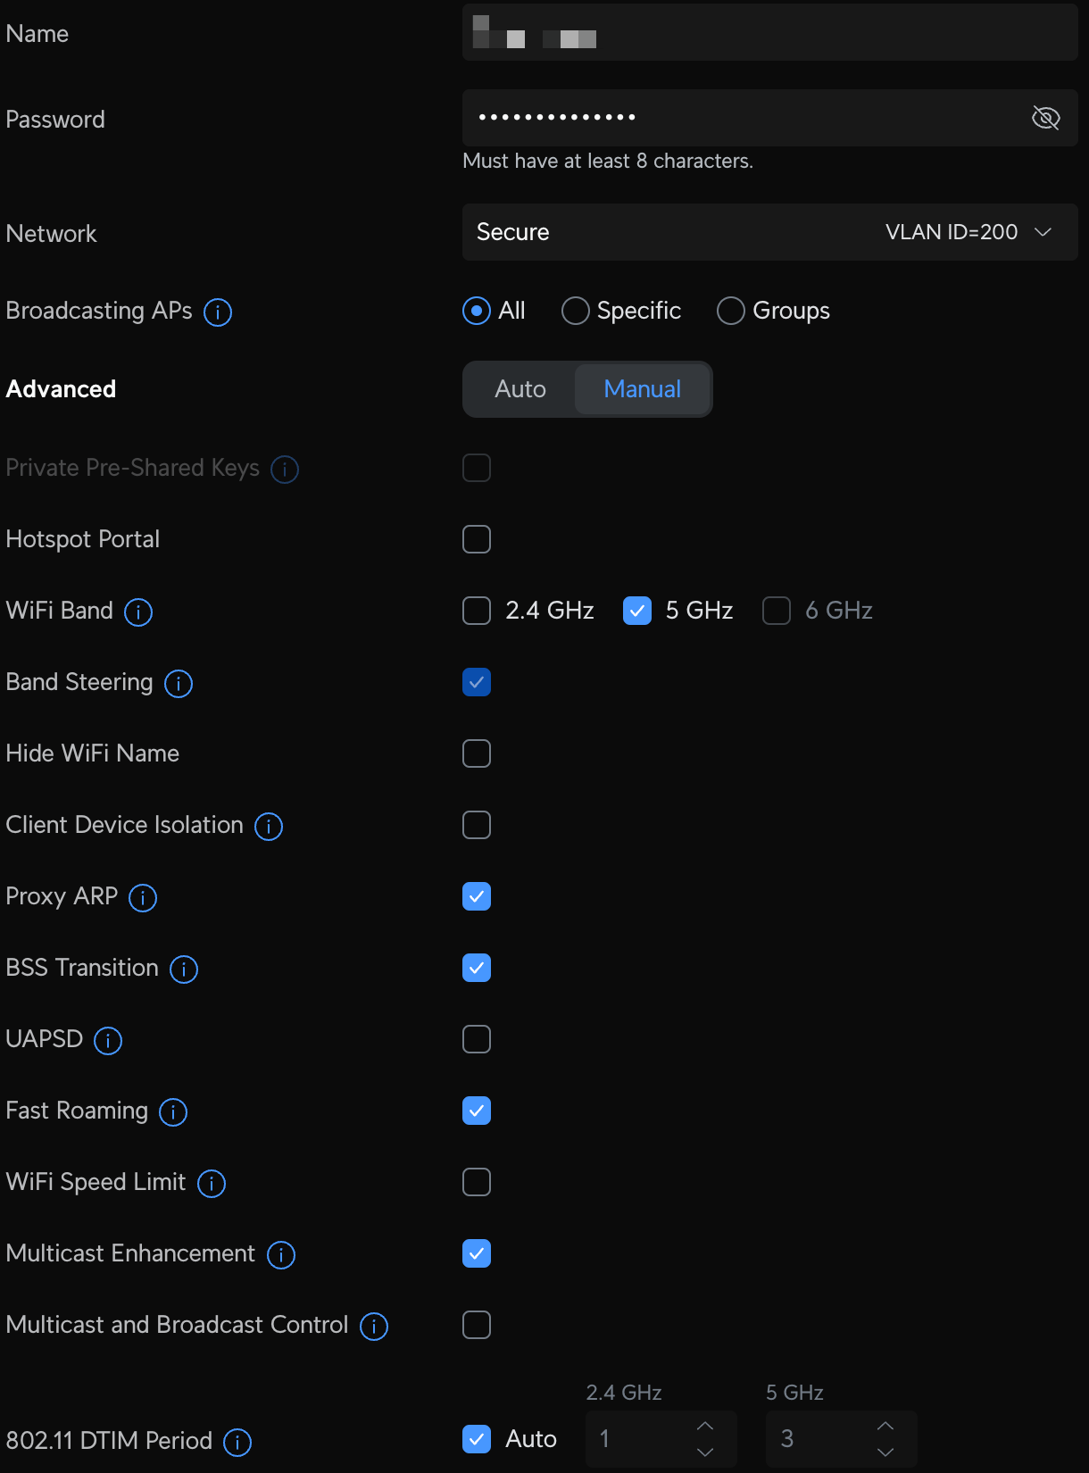Image resolution: width=1089 pixels, height=1473 pixels.
Task: Select All broadcasting APs radio
Action: (477, 311)
